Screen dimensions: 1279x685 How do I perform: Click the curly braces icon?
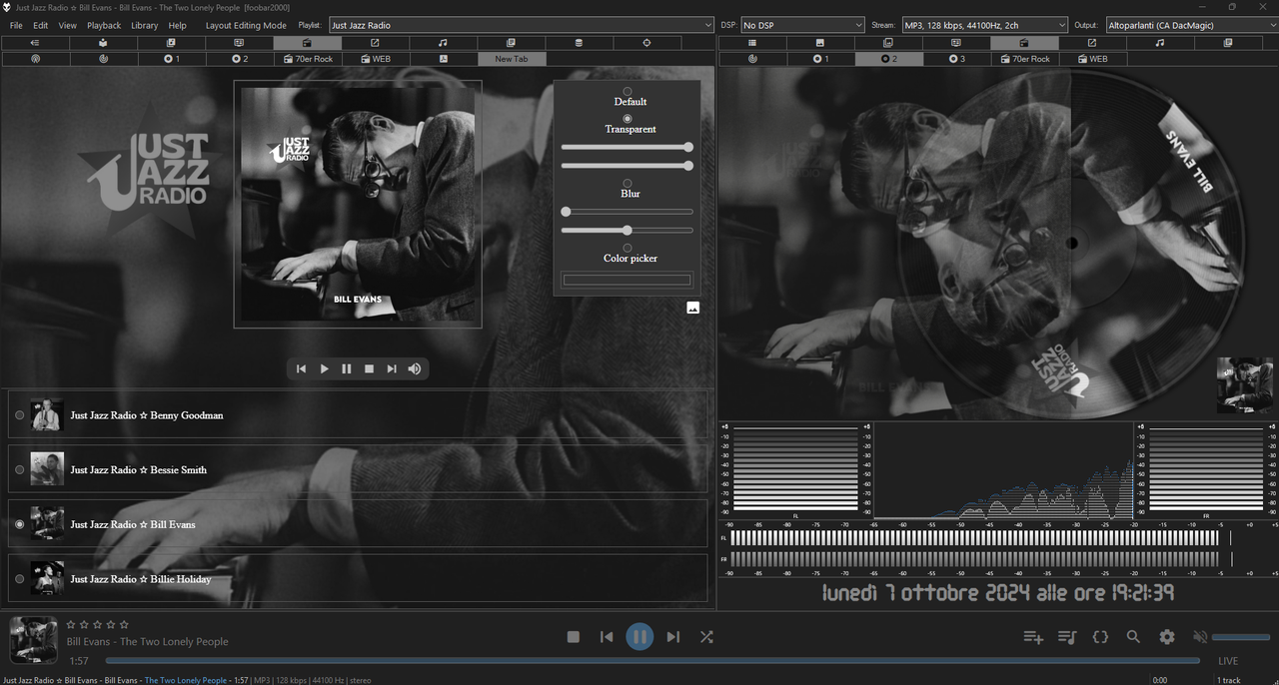click(x=1100, y=637)
